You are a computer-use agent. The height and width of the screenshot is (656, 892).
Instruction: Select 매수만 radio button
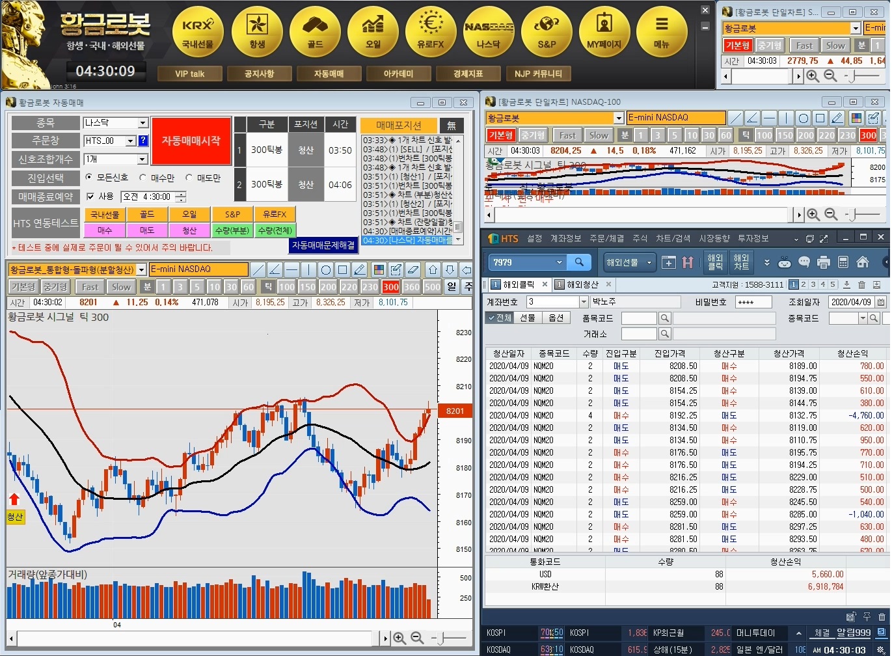point(142,177)
